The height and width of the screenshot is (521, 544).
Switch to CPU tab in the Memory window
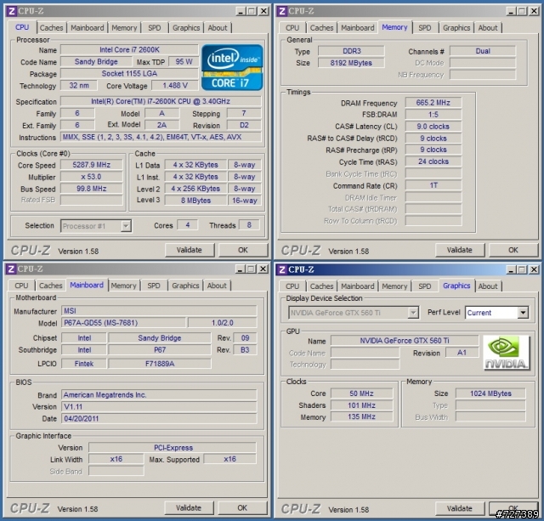pos(292,28)
